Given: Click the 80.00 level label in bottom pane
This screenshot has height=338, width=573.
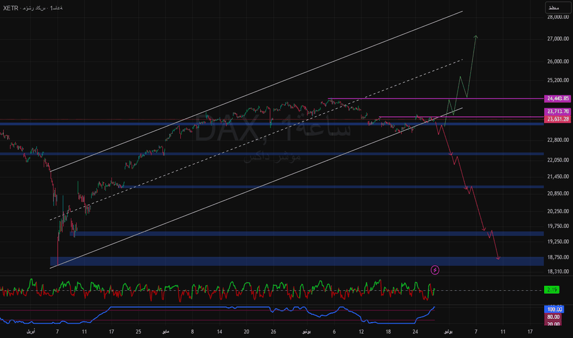Looking at the screenshot, I should tap(553, 317).
